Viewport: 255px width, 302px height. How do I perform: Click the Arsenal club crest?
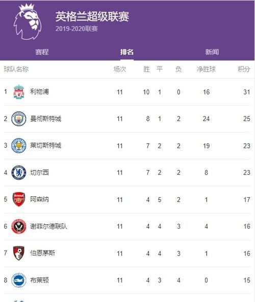click(x=19, y=199)
